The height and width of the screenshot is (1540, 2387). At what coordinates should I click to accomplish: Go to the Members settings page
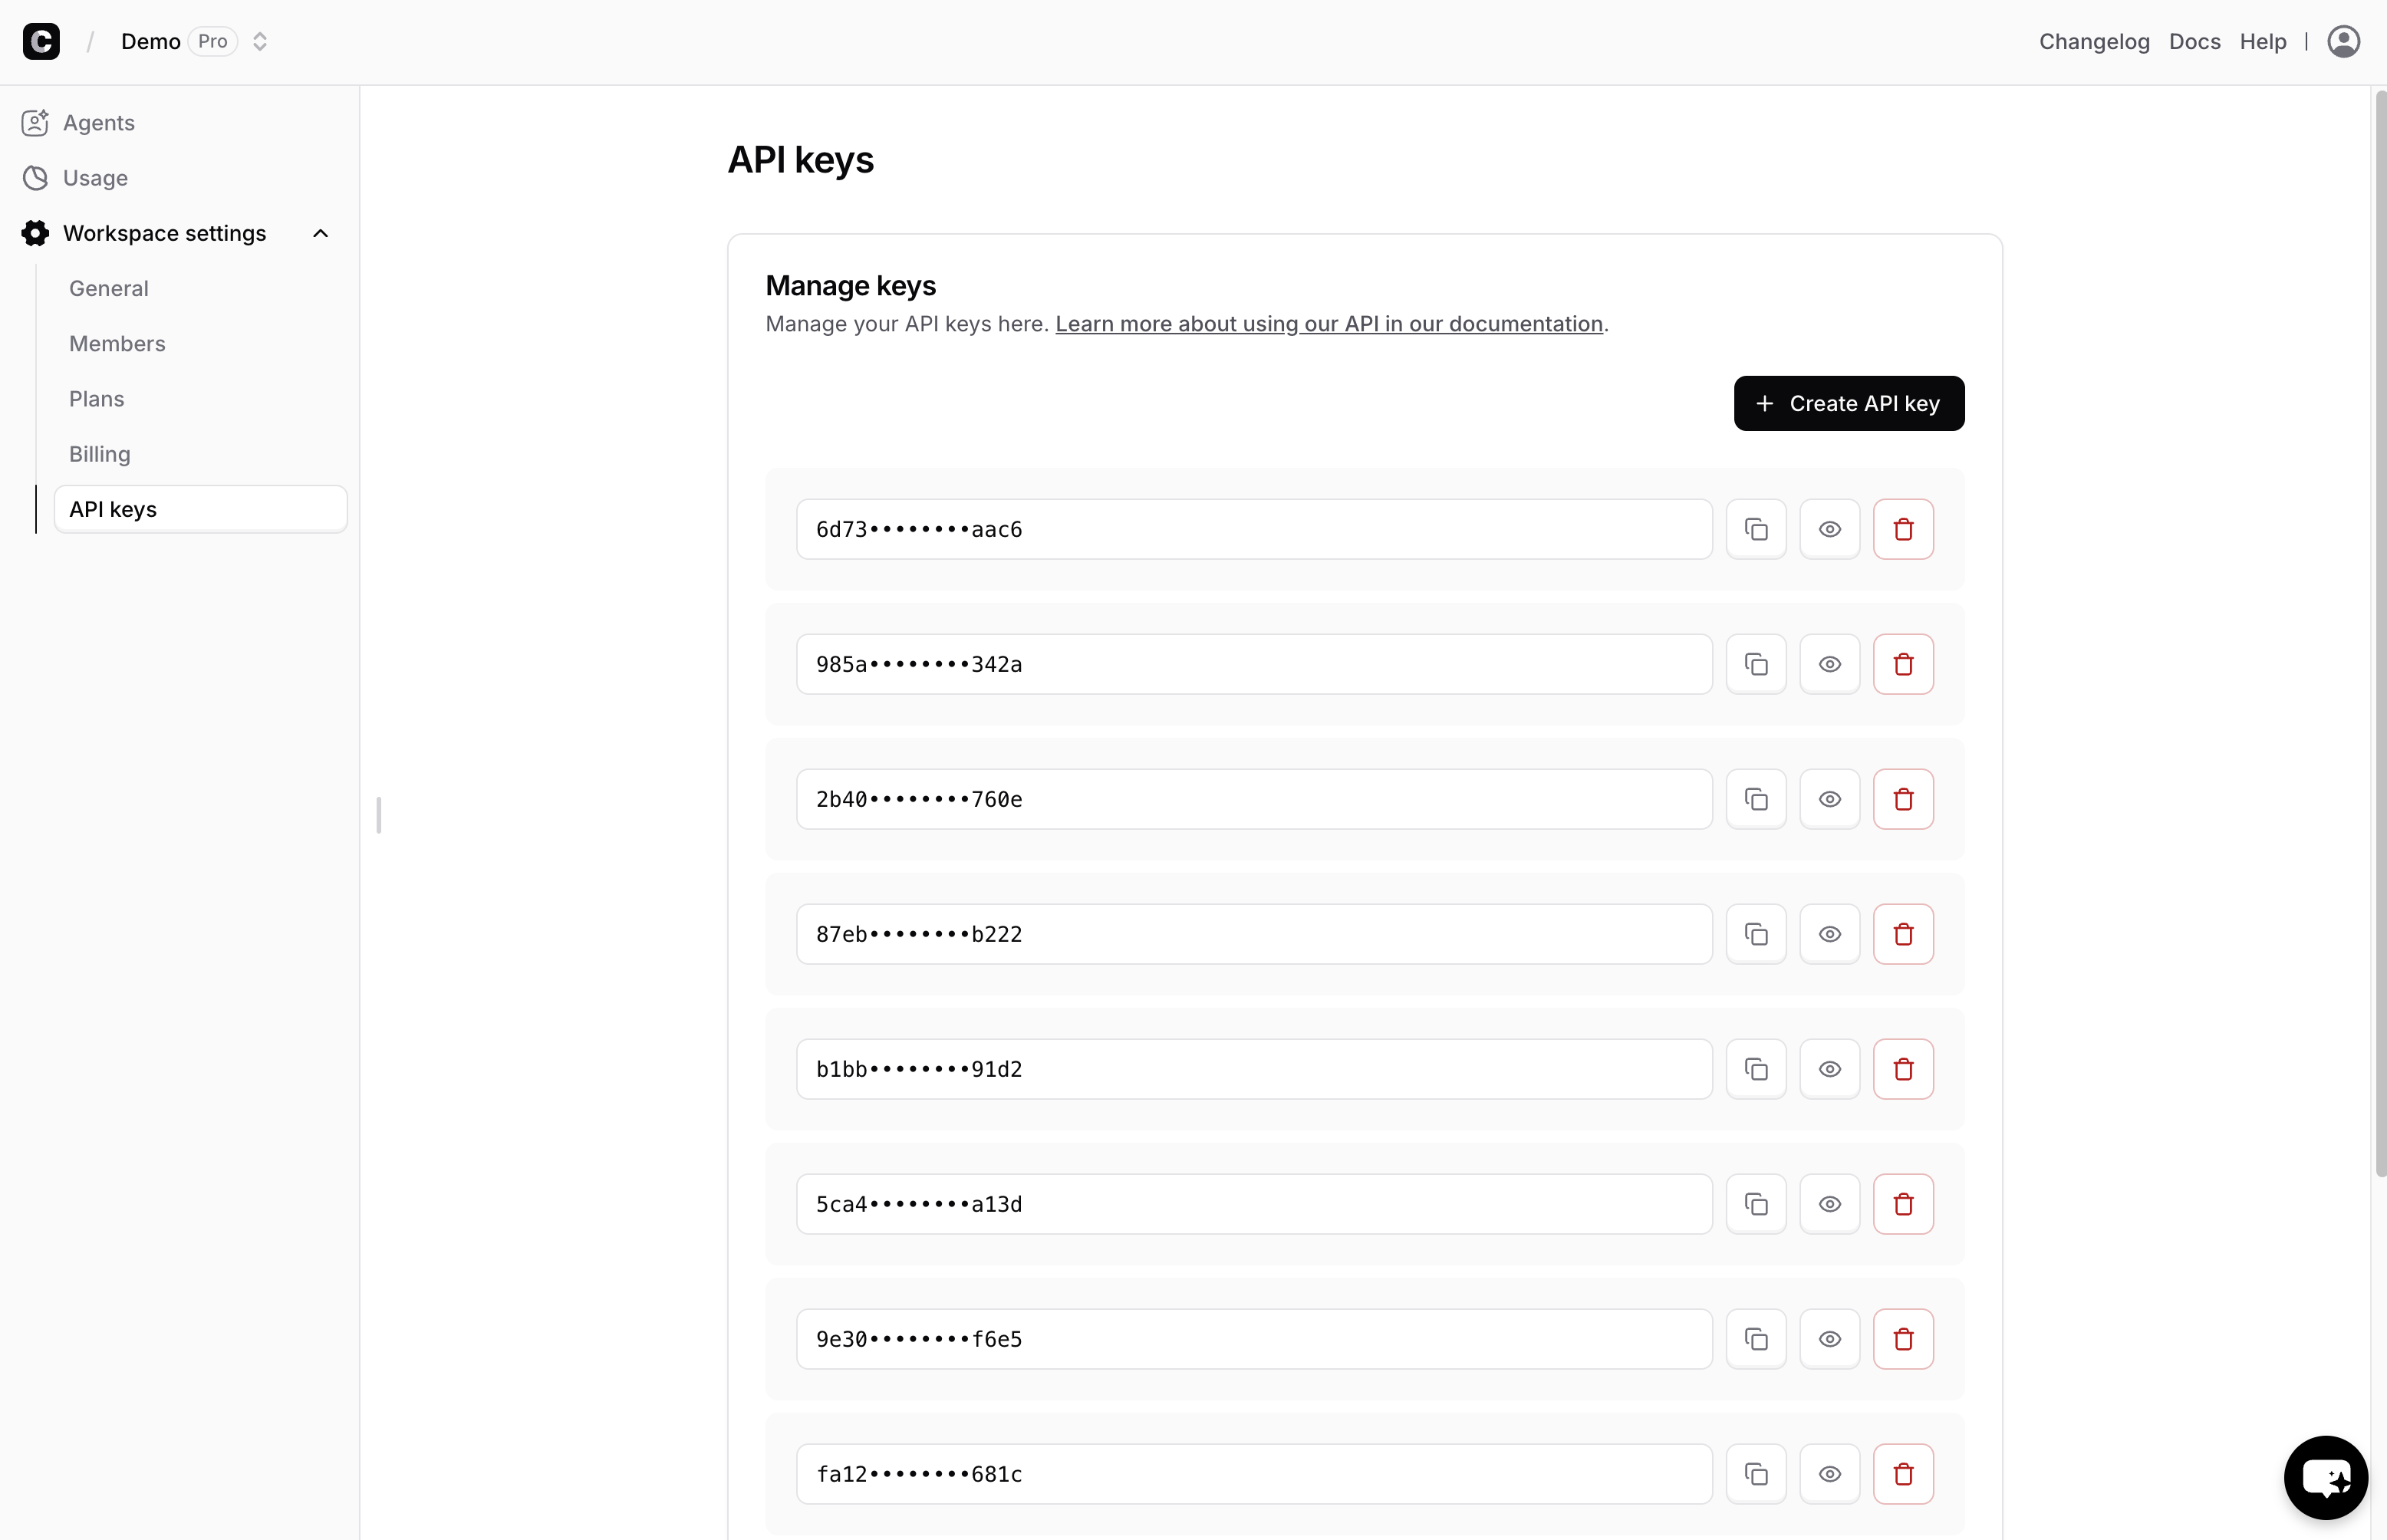[117, 344]
